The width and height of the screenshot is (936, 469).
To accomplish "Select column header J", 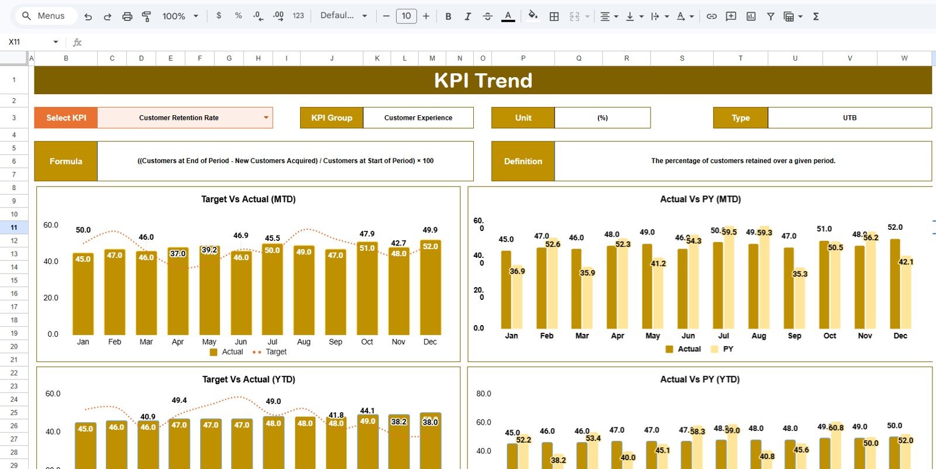I will pos(332,58).
